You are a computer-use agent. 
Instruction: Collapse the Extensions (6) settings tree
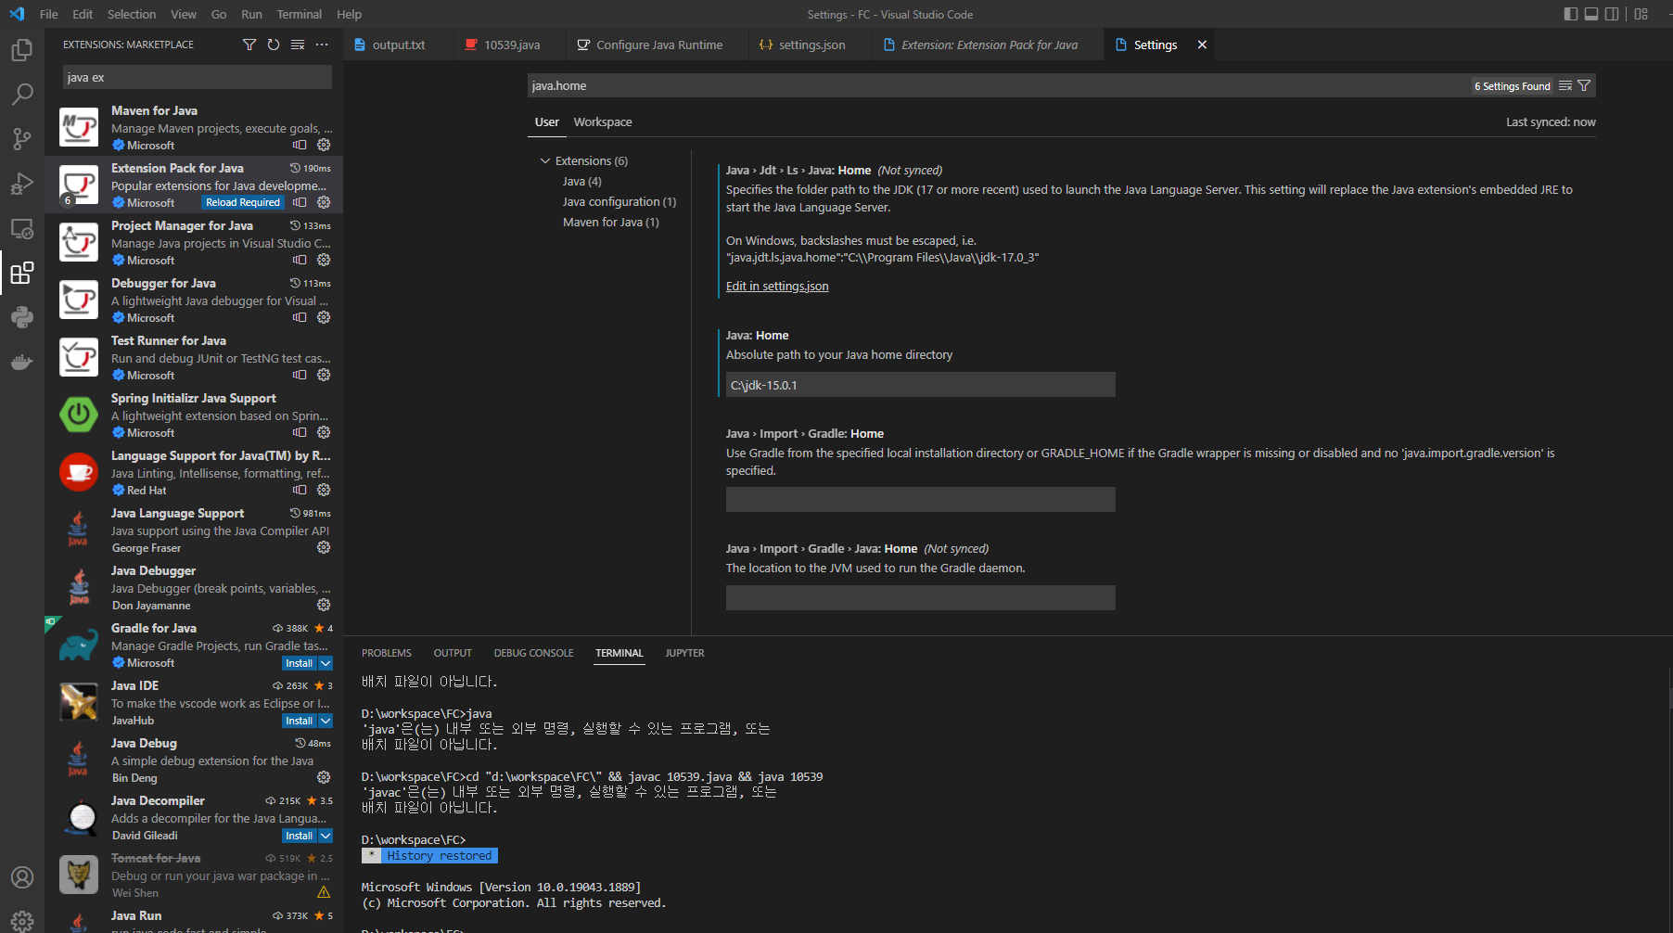click(545, 160)
